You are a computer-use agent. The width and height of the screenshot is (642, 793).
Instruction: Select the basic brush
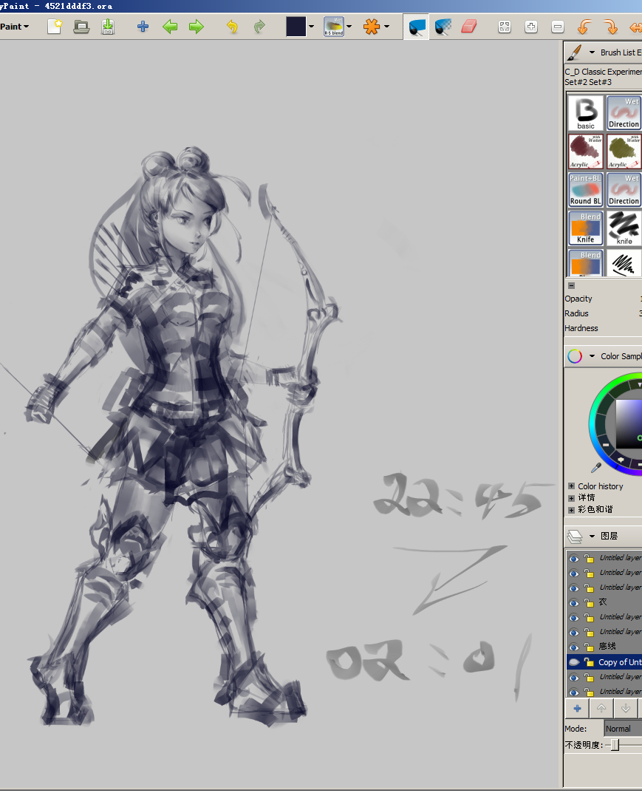(585, 113)
